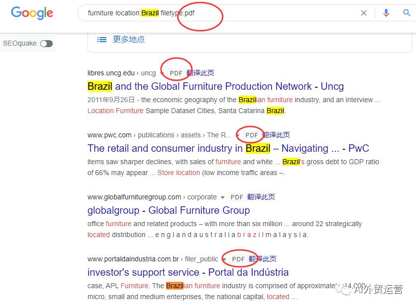The width and height of the screenshot is (416, 307).
Task: Open the 'globalgroup - Global Furniture Group' result
Action: [168, 210]
